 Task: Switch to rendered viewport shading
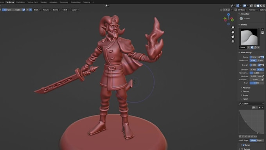point(264,6)
